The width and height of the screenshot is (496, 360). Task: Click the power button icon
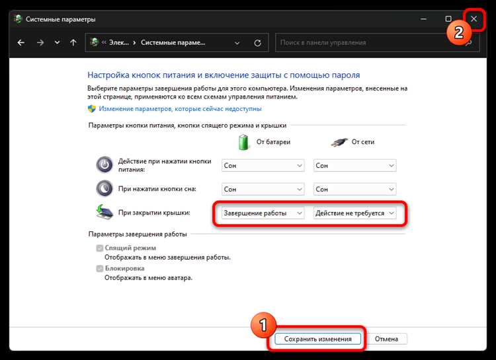point(104,164)
